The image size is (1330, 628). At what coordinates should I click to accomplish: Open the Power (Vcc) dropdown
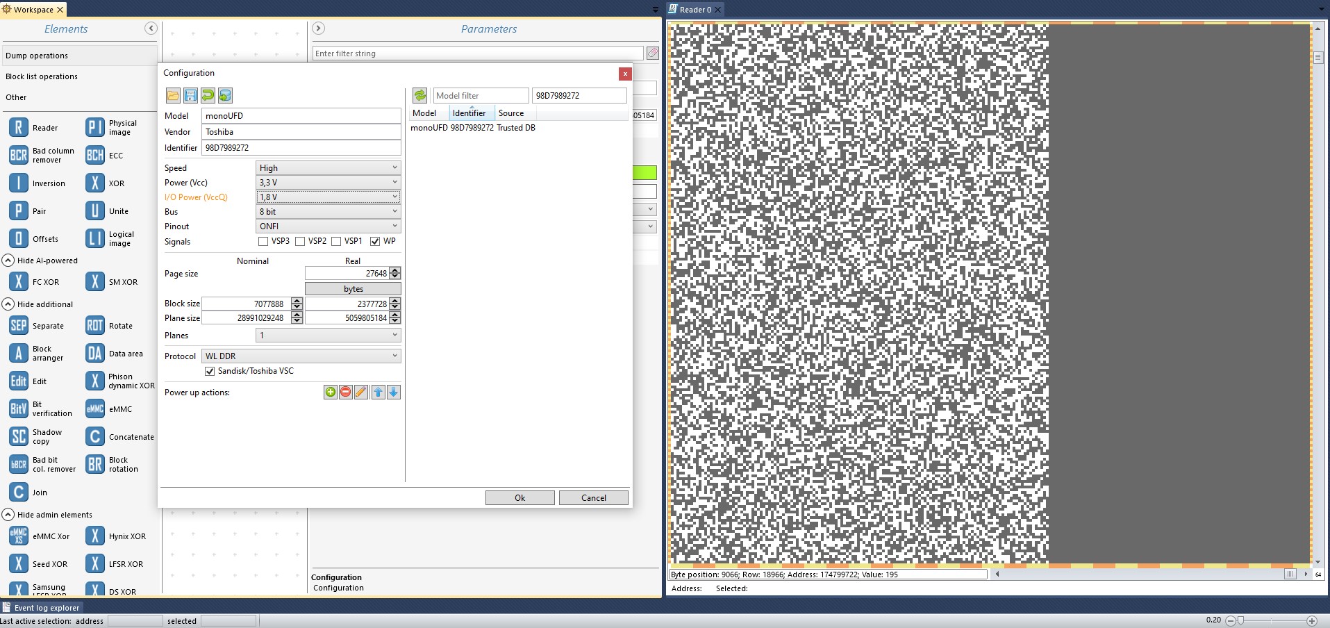click(329, 183)
